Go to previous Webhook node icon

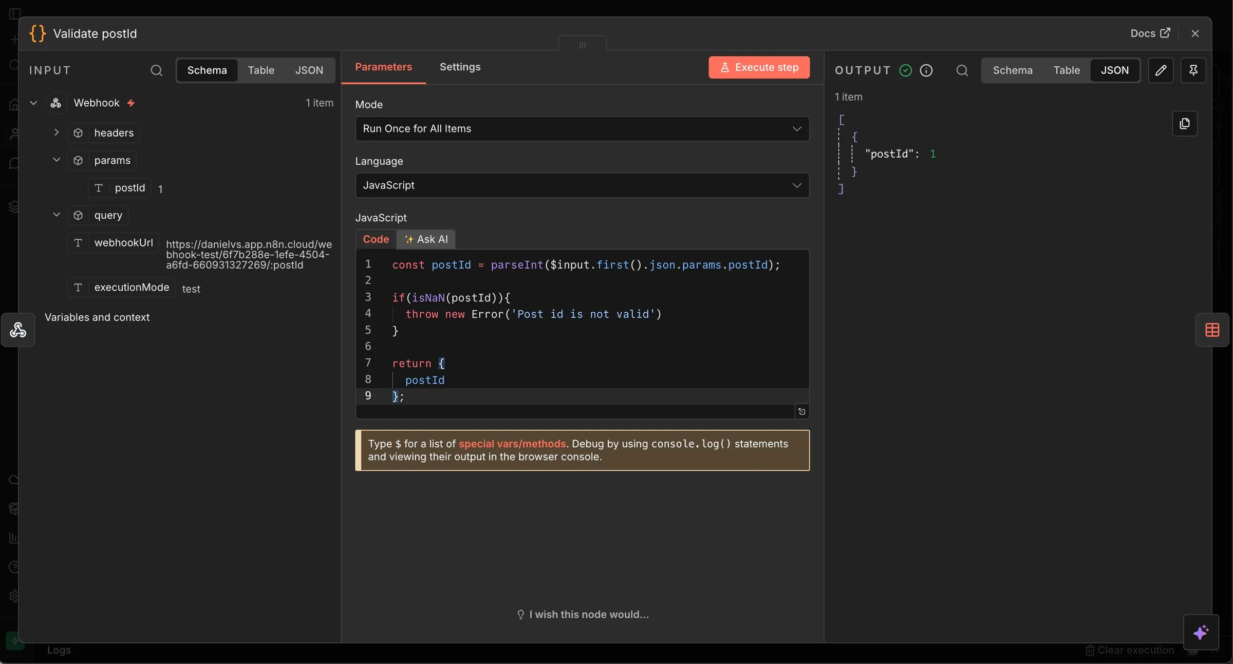click(x=18, y=330)
